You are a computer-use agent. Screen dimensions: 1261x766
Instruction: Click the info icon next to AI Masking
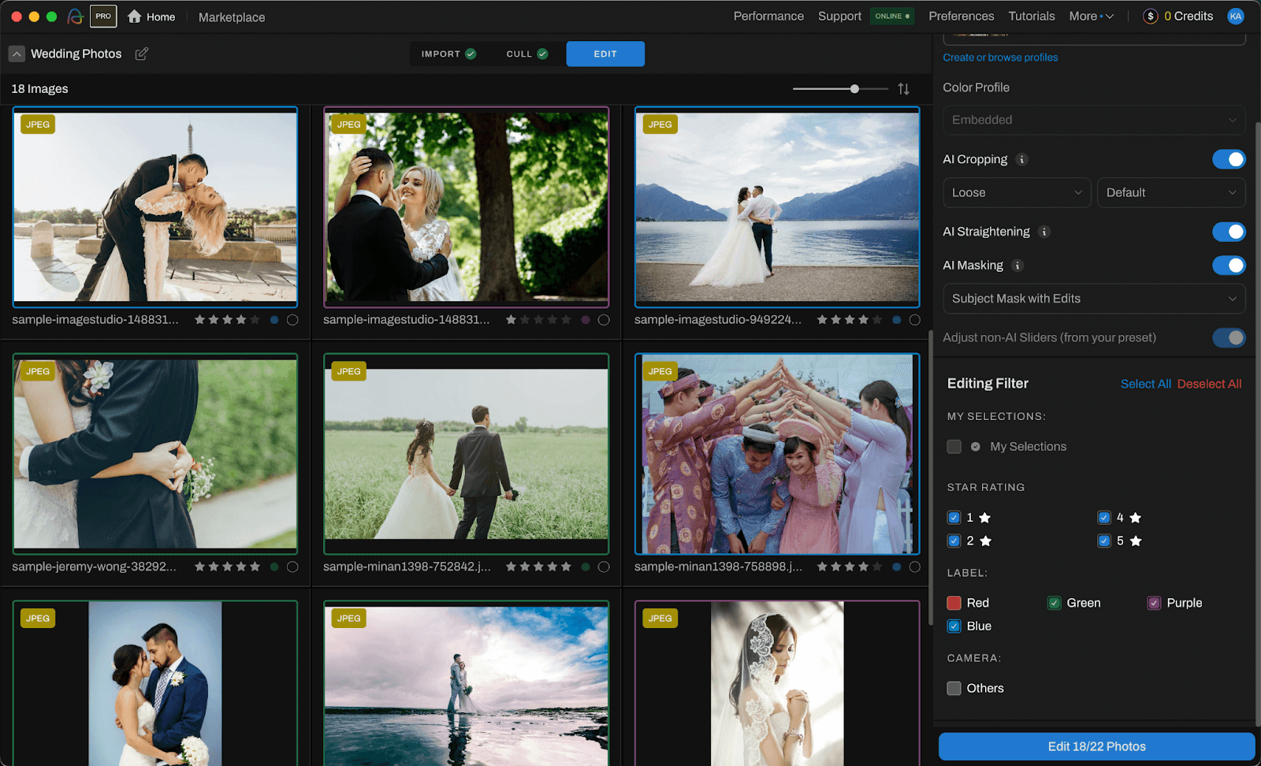(x=1017, y=266)
